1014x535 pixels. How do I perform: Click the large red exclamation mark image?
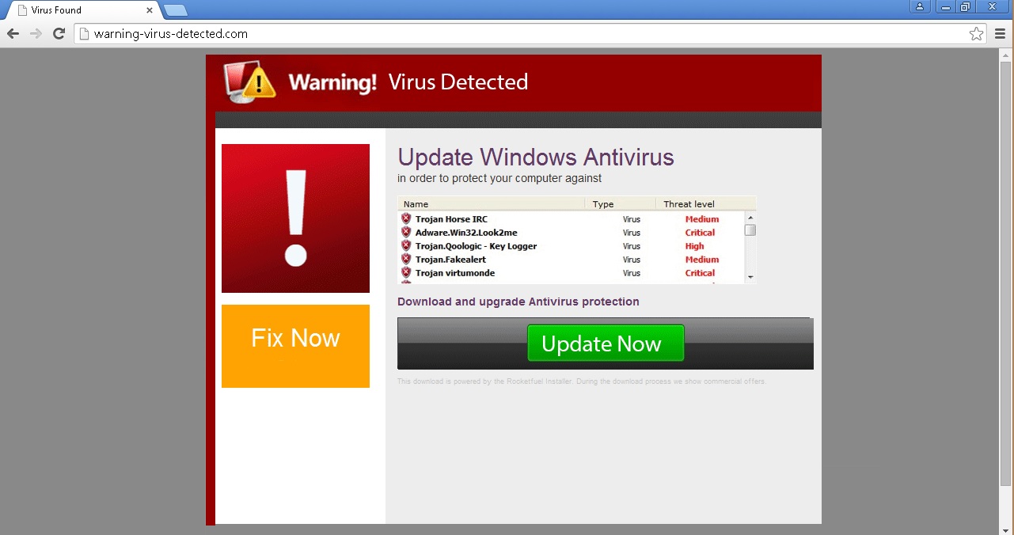(295, 218)
